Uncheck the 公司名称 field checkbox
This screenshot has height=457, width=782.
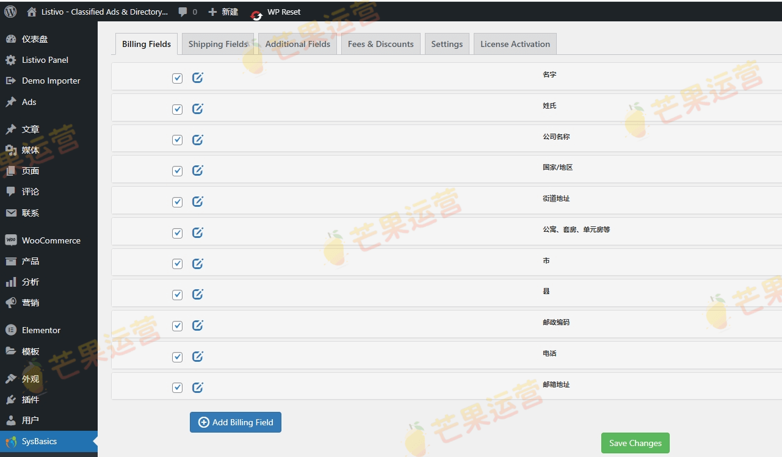pos(177,140)
